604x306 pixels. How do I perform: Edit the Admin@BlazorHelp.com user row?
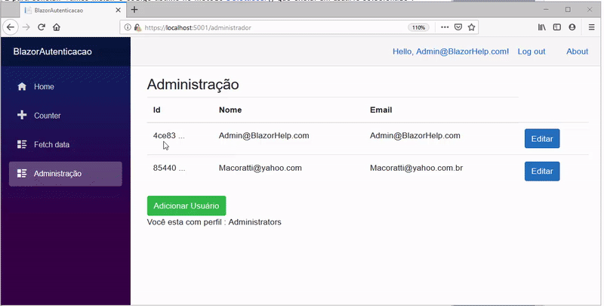click(x=542, y=139)
